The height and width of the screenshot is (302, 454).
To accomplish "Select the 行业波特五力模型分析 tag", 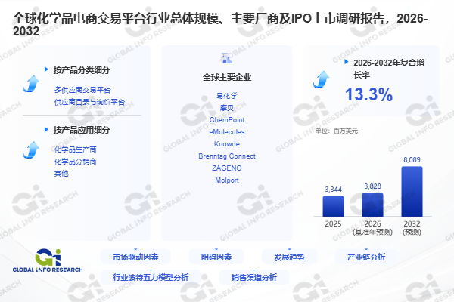I will pyautogui.click(x=151, y=277).
